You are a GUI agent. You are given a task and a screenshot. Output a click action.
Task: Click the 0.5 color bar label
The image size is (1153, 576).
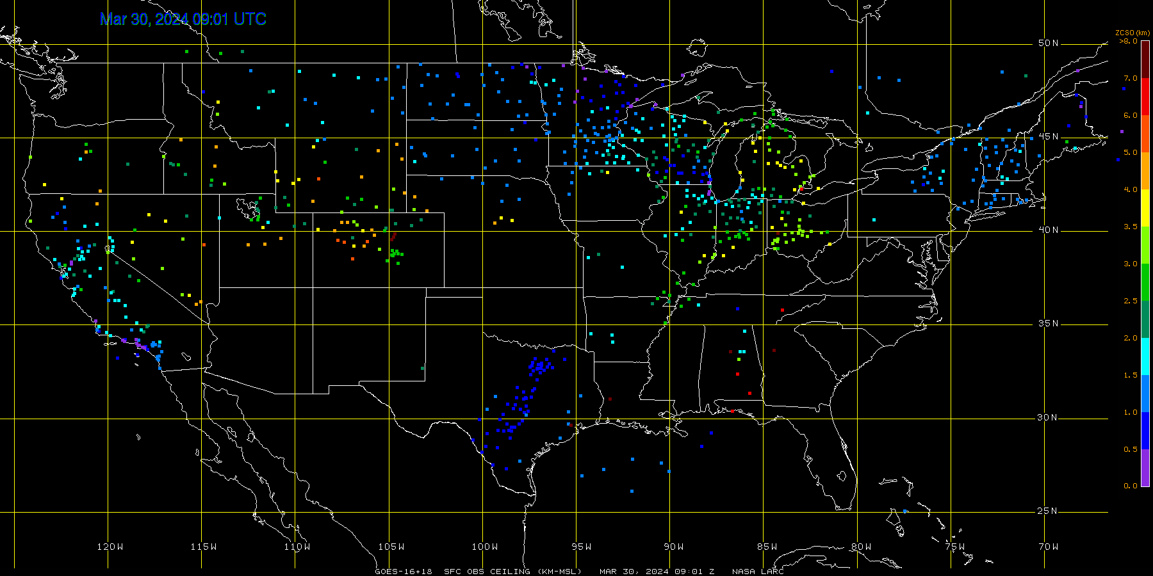point(1131,449)
